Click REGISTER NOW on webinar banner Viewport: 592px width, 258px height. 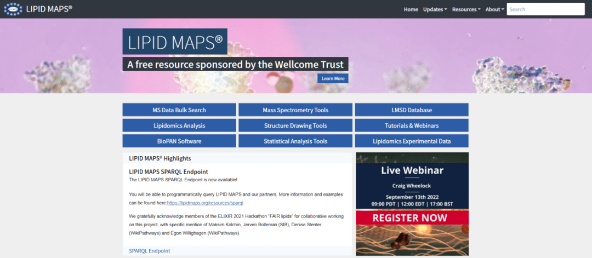pos(409,217)
